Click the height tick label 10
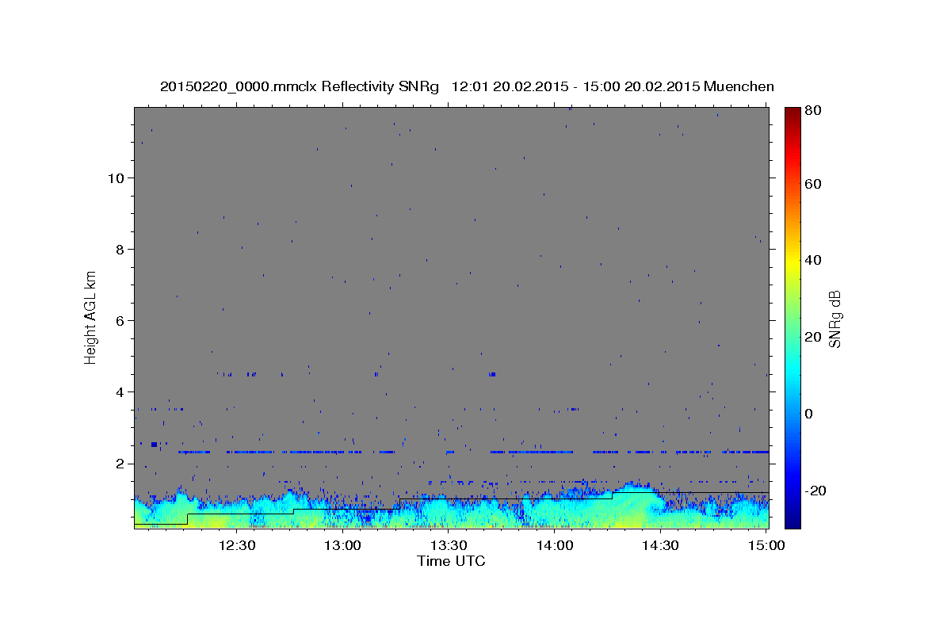Viewport: 951px width, 634px height. (x=116, y=178)
